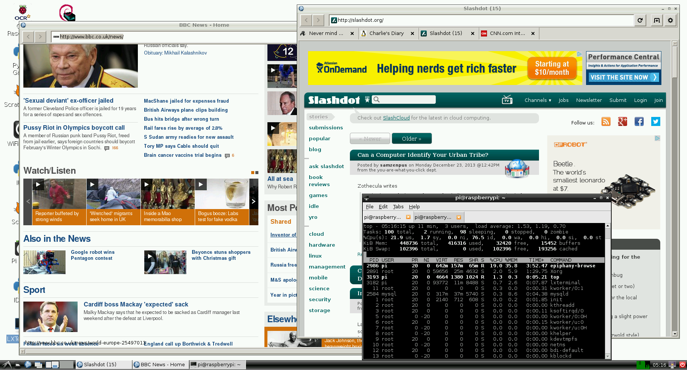This screenshot has width=687, height=370.
Task: Click the new tab icon in Epiphany
Action: coord(656,20)
